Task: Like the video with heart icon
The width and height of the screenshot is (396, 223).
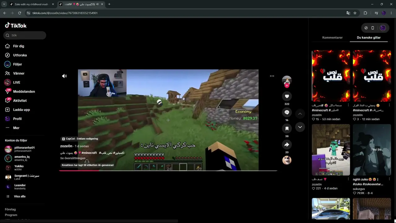Action: (x=287, y=96)
